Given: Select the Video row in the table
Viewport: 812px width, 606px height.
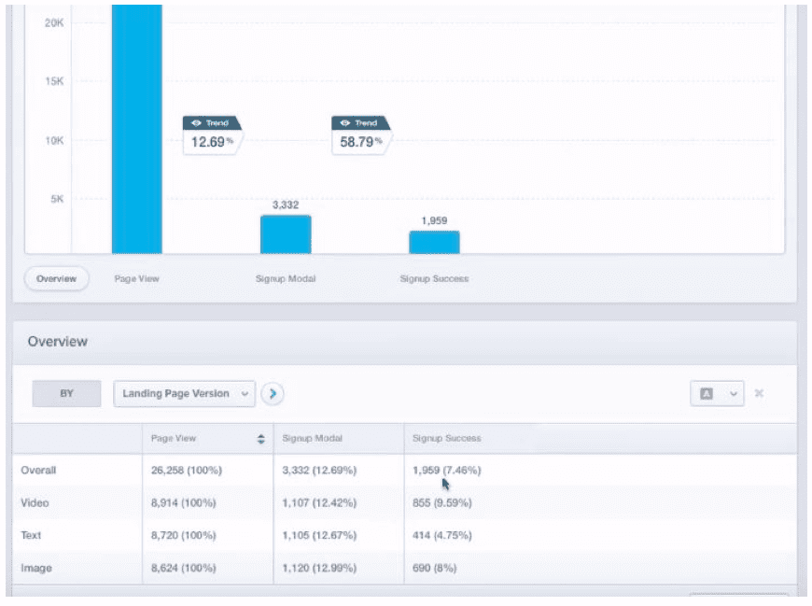Looking at the screenshot, I should coord(35,503).
